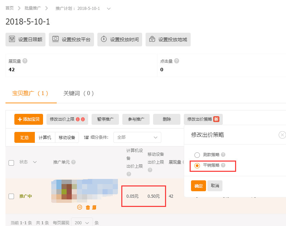Select the 移动设备 view tab
Image resolution: width=286 pixels, height=226 pixels.
point(67,137)
